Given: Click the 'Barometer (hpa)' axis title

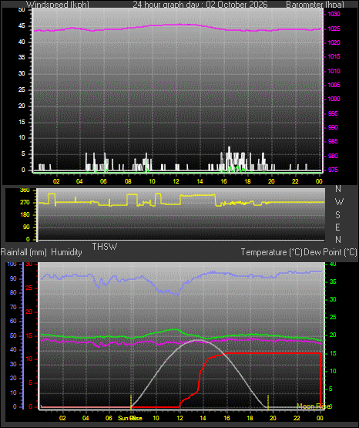Looking at the screenshot, I should point(315,5).
